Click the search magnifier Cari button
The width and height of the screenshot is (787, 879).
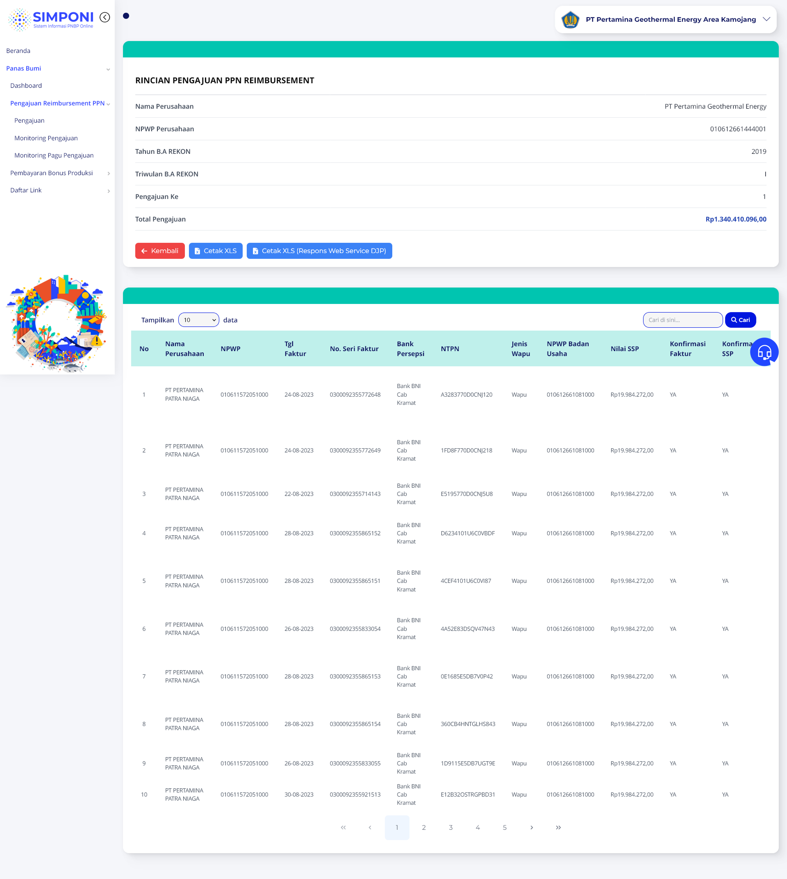pos(740,320)
